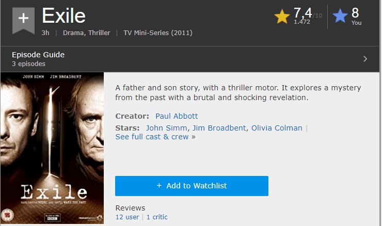Click your rating number 8
The height and width of the screenshot is (226, 382).
pos(355,13)
